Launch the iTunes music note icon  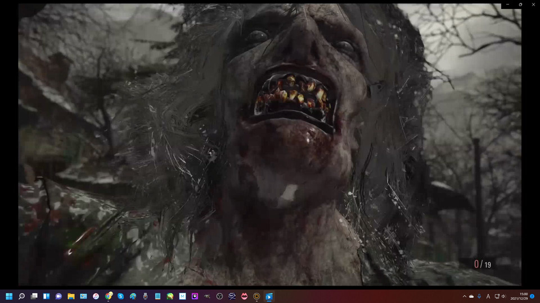pyautogui.click(x=96, y=296)
